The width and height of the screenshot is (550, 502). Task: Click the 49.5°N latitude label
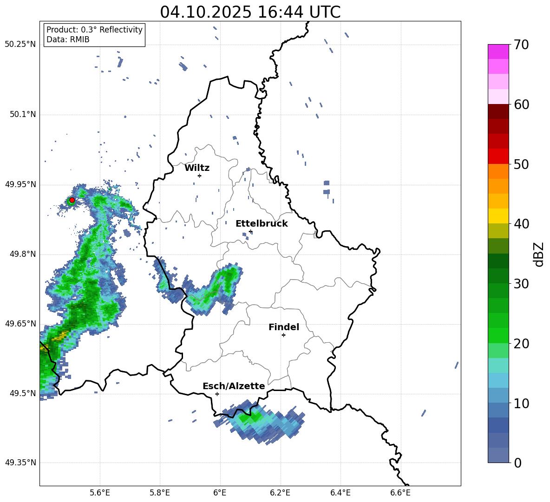click(x=23, y=393)
